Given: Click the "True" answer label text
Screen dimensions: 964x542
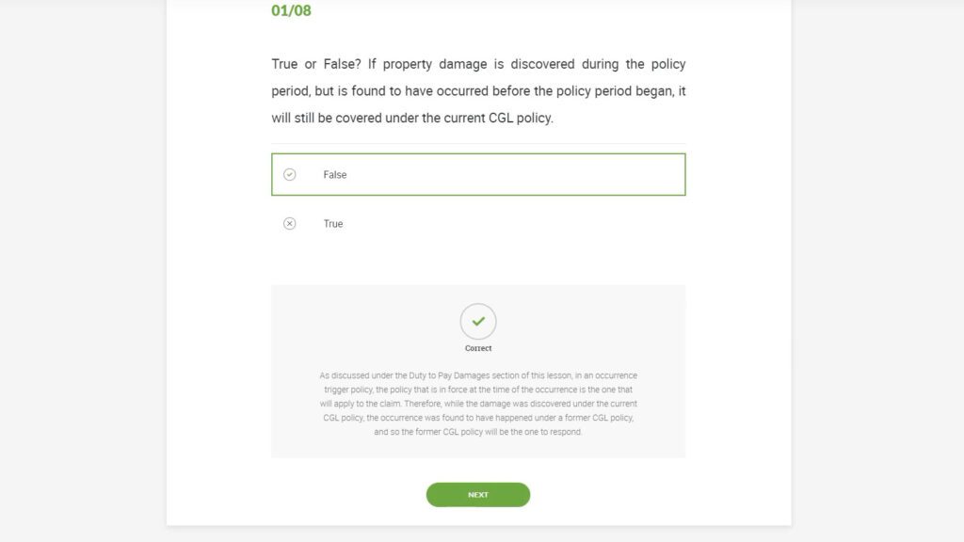Looking at the screenshot, I should [333, 224].
